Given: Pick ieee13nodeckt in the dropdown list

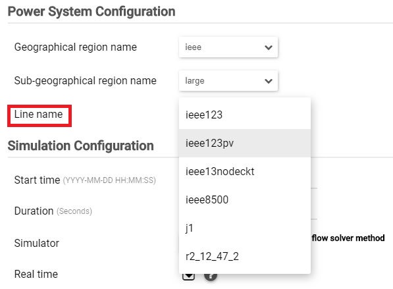Looking at the screenshot, I should click(245, 172).
